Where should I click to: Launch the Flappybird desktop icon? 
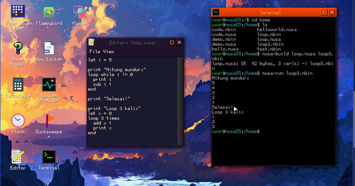click(x=49, y=12)
